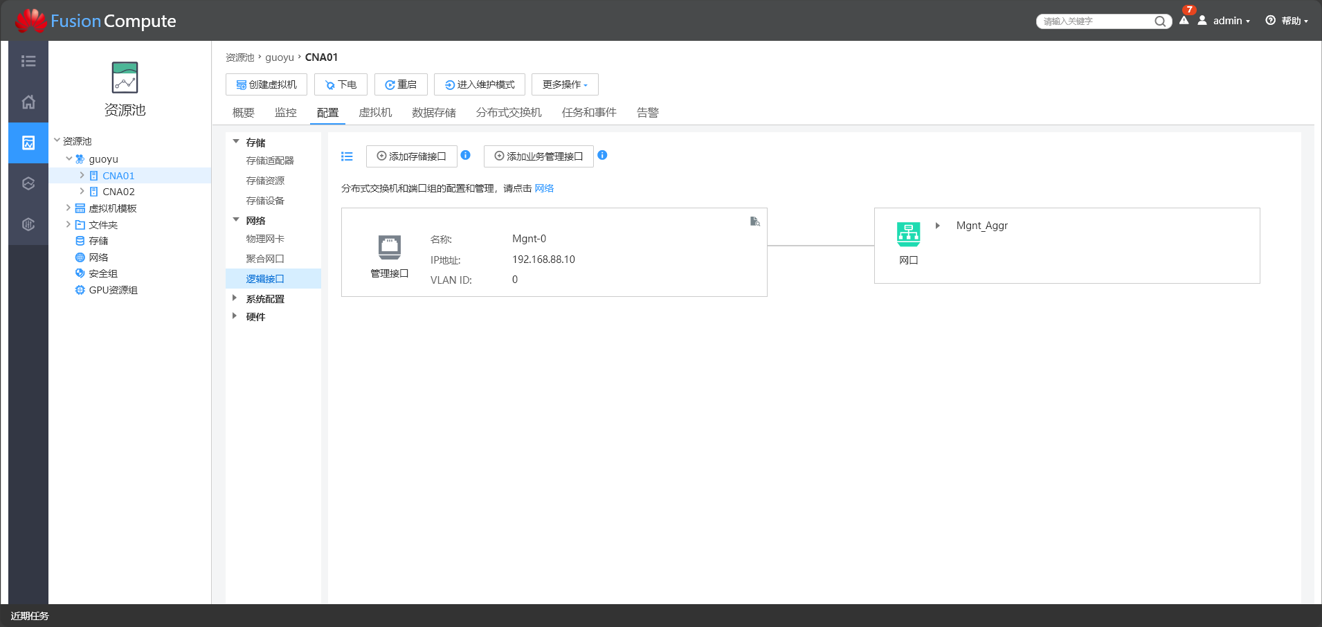The height and width of the screenshot is (627, 1322).
Task: Click the 存储 database icon in tree
Action: (x=80, y=241)
